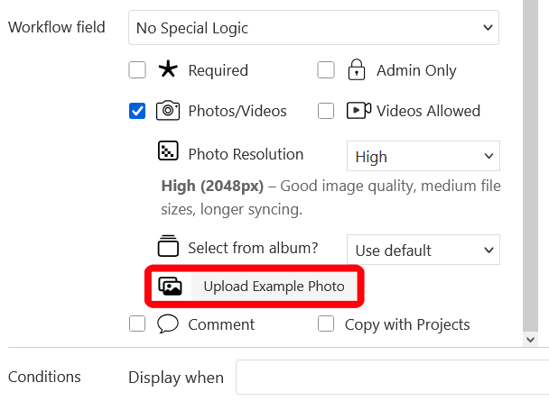The width and height of the screenshot is (549, 401).
Task: Click the Photo Resolution pixel icon
Action: [x=168, y=151]
